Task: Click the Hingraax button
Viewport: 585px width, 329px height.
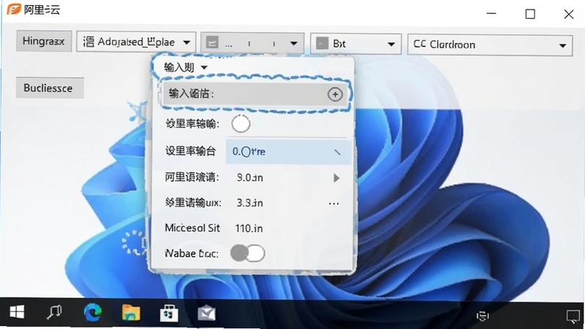Action: [x=44, y=41]
